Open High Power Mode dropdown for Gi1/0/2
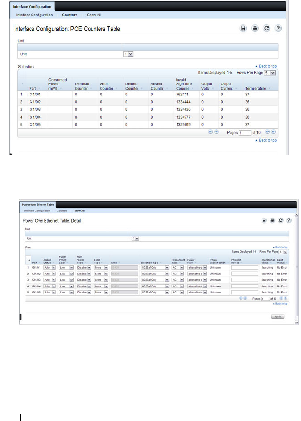The image size is (301, 421). [x=84, y=274]
